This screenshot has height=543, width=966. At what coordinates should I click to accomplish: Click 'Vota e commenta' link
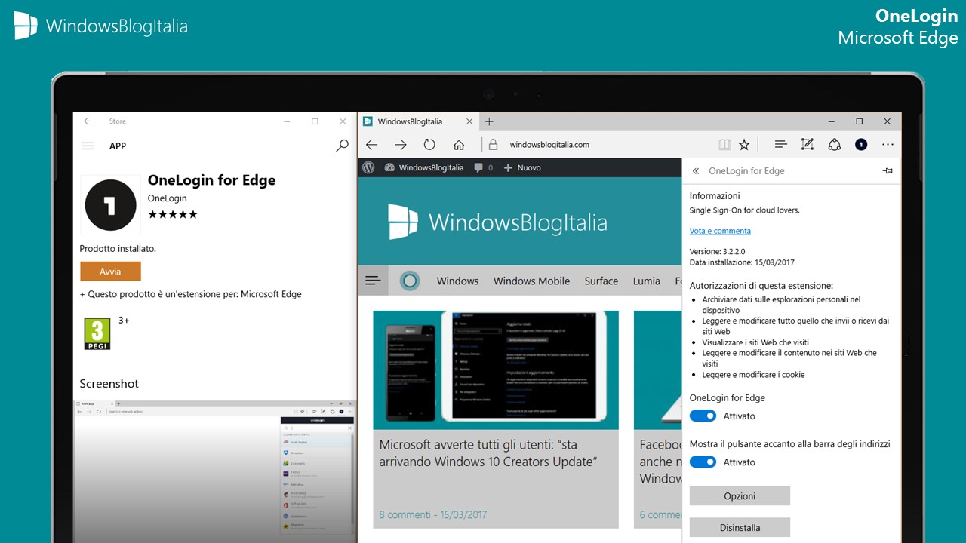(x=720, y=231)
